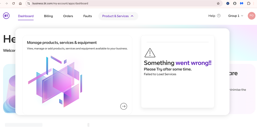Image resolution: width=257 pixels, height=129 pixels.
Task: Open the PO user avatar menu
Action: point(251,16)
